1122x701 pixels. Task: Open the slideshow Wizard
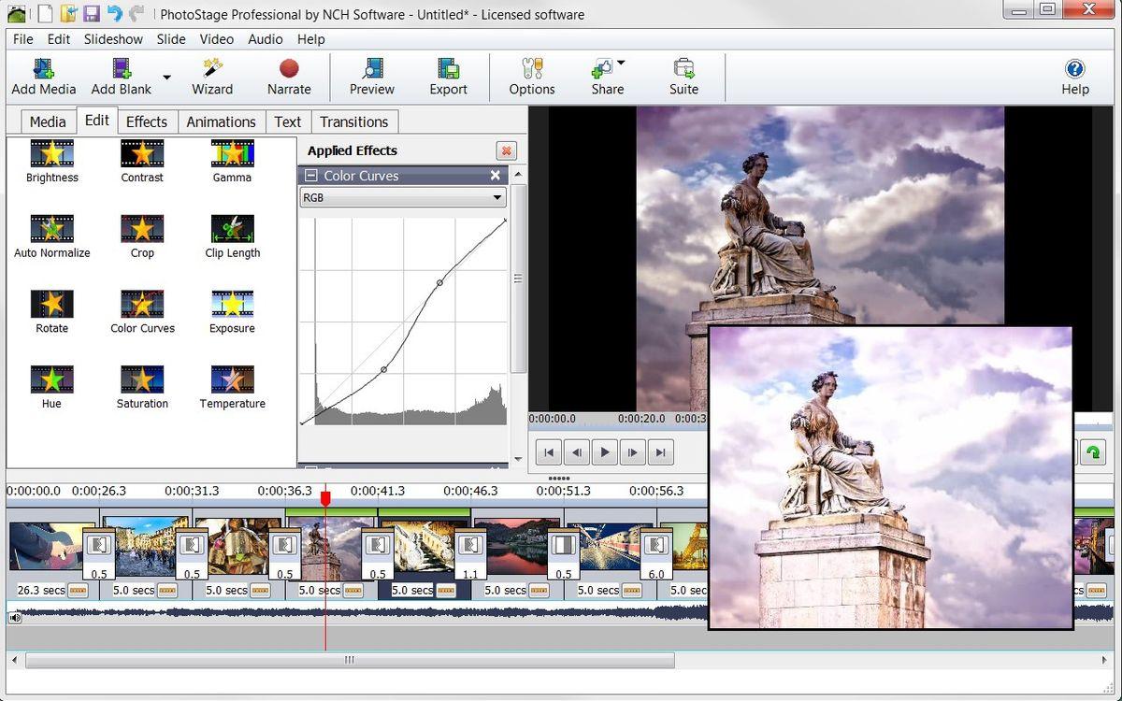coord(212,77)
